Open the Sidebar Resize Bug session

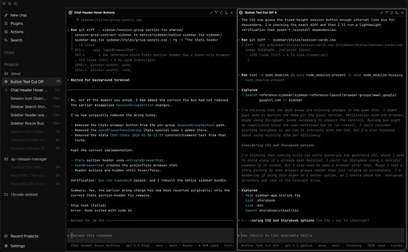(32, 123)
